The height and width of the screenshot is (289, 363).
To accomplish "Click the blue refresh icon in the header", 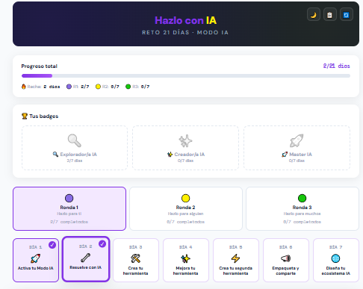I will click(x=347, y=15).
